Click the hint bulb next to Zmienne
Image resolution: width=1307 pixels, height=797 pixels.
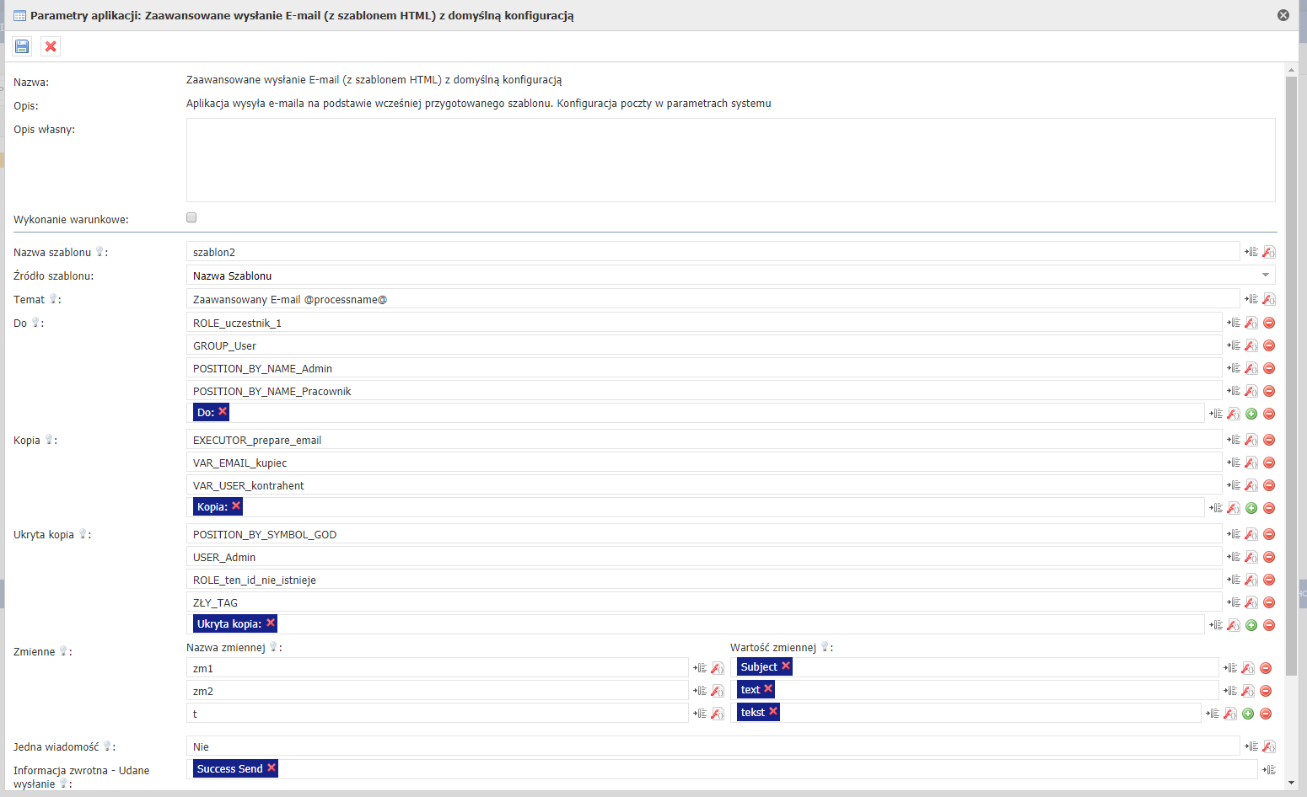pyautogui.click(x=63, y=651)
